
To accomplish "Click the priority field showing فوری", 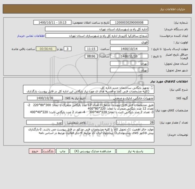I will [x=129, y=42].
